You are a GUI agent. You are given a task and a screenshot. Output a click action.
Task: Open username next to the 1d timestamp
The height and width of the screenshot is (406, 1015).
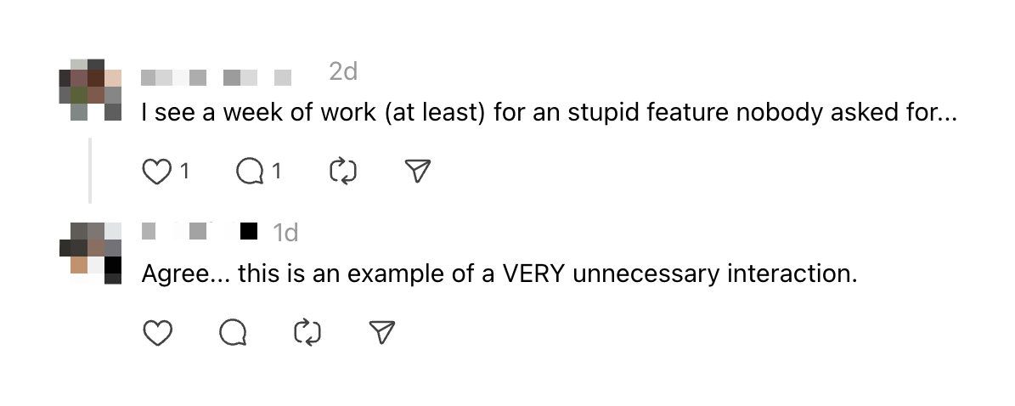tap(199, 230)
